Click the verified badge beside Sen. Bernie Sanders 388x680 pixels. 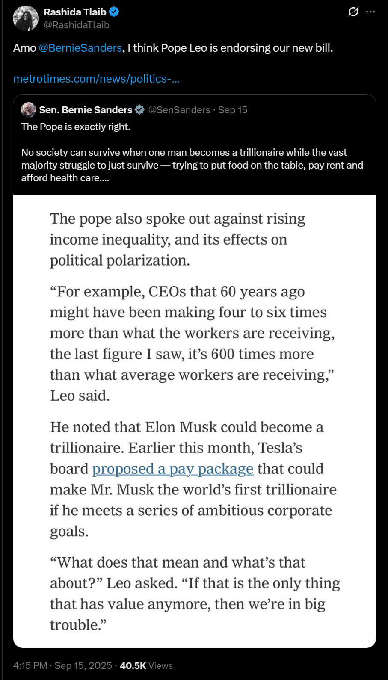coord(139,110)
